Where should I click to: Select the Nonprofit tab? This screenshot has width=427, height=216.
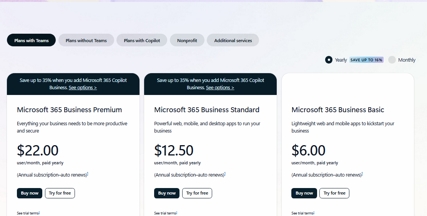point(187,40)
